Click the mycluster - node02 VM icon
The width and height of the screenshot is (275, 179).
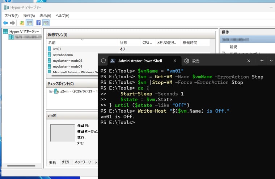(49, 61)
